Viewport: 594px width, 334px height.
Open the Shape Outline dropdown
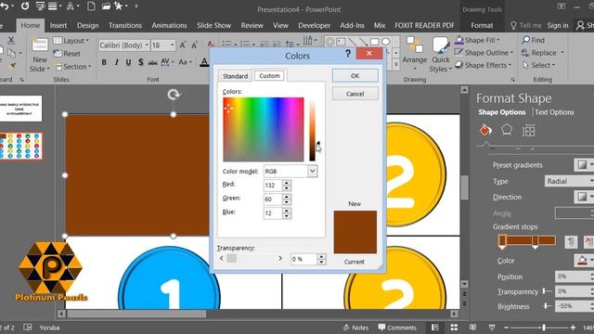coord(484,53)
